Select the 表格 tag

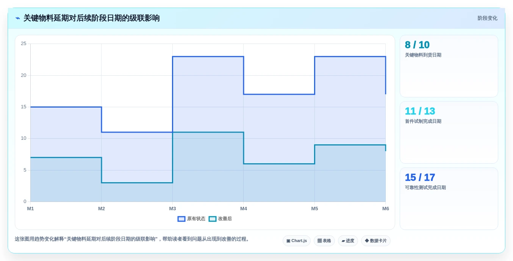pos(324,241)
